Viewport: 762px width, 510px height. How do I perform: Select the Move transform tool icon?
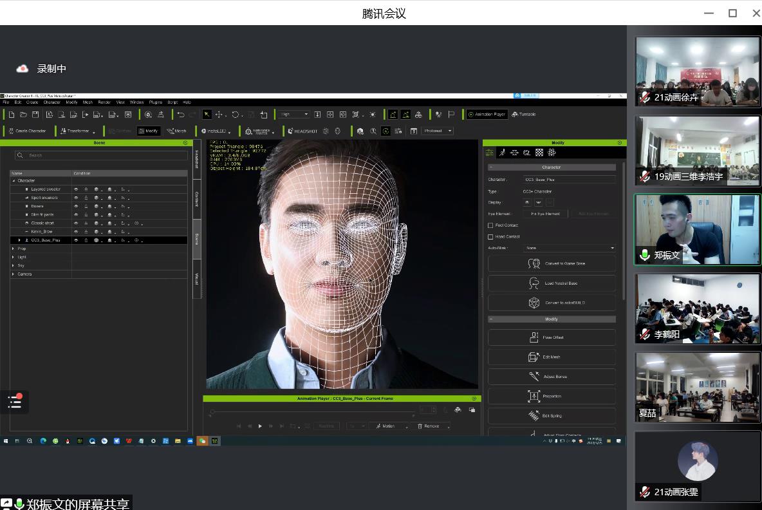[219, 115]
